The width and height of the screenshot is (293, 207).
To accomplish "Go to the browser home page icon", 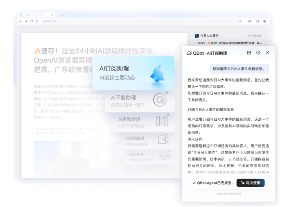I will click(37, 21).
